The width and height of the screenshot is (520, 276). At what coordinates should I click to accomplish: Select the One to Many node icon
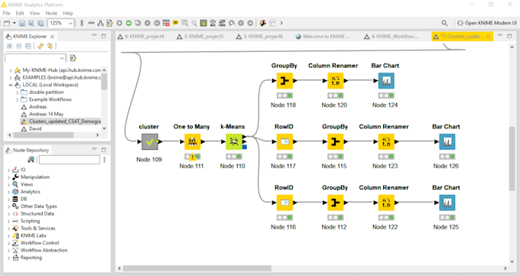point(193,141)
